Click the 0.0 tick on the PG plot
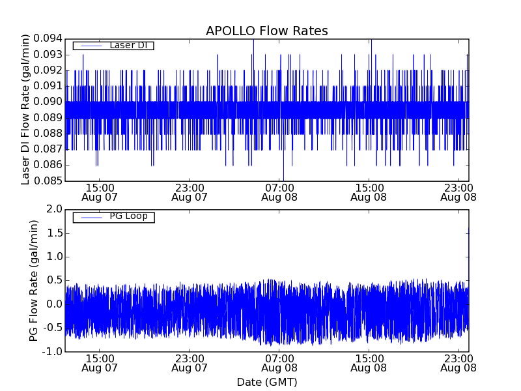Image resolution: width=521 pixels, height=391 pixels. (x=54, y=304)
